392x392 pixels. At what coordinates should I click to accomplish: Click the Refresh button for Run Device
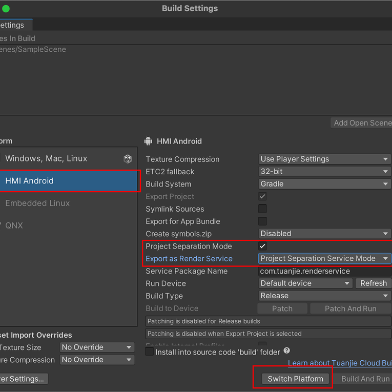[373, 283]
